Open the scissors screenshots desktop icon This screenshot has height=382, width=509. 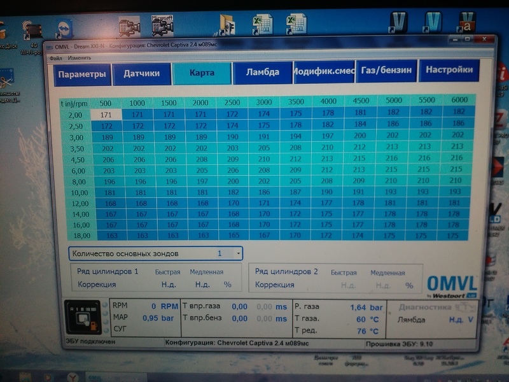coord(7,86)
